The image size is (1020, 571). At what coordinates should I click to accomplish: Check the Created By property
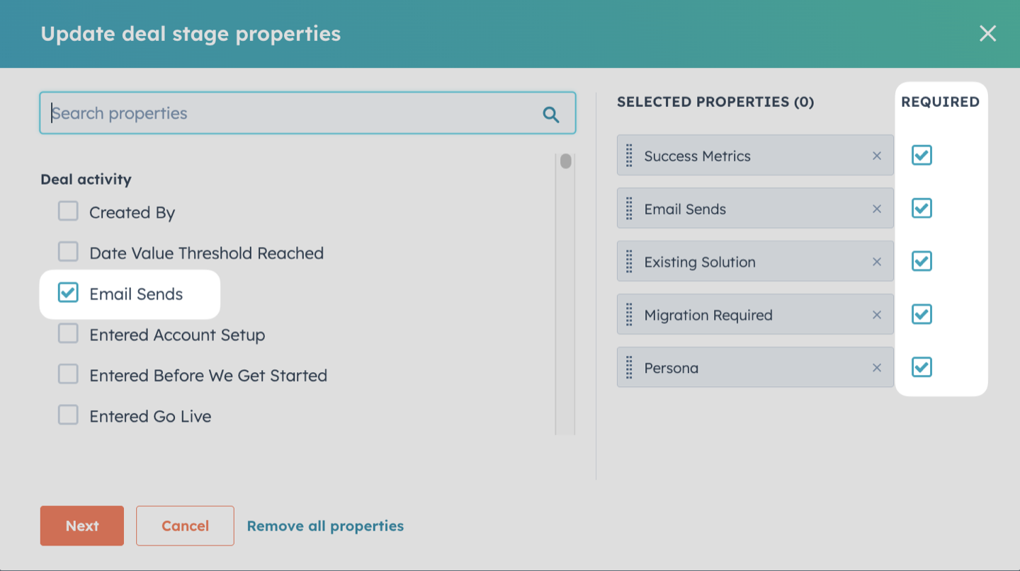[x=68, y=211]
